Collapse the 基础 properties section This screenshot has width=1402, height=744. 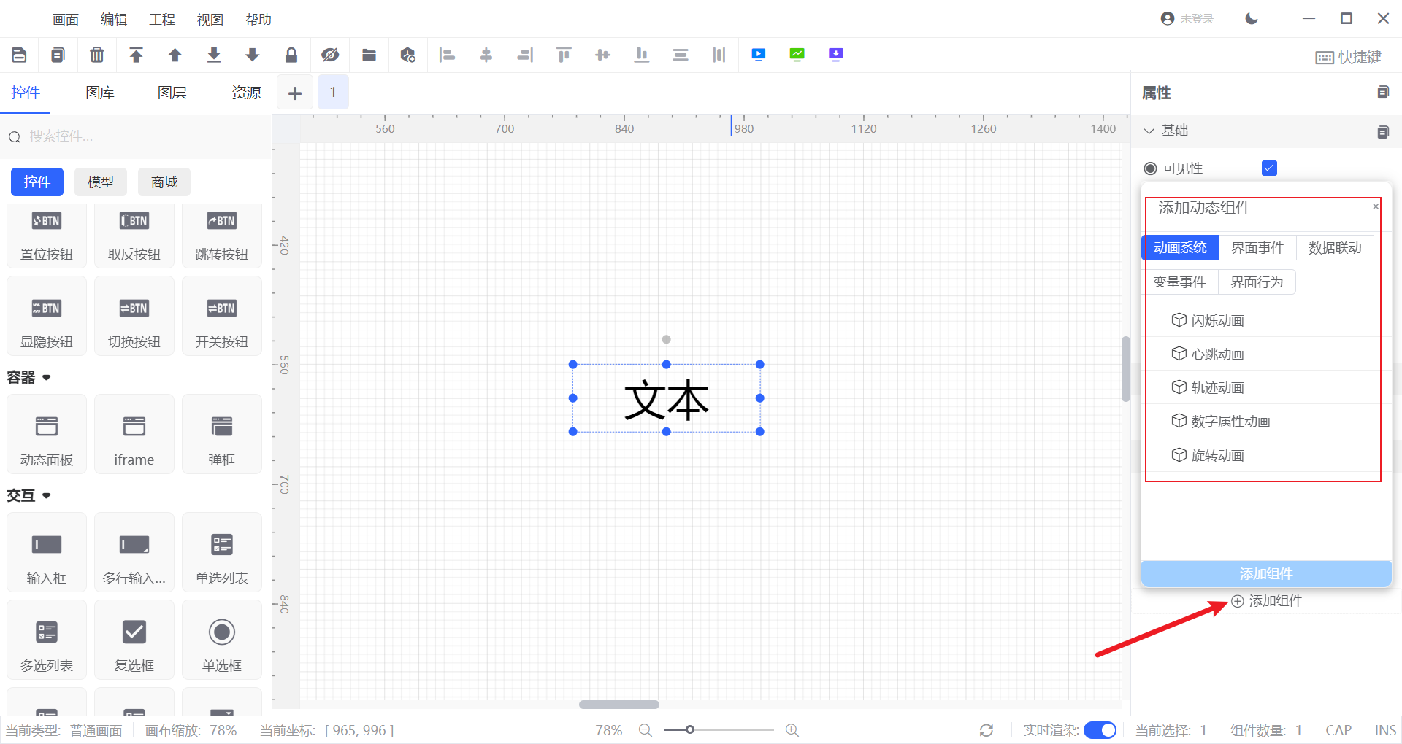click(1149, 131)
